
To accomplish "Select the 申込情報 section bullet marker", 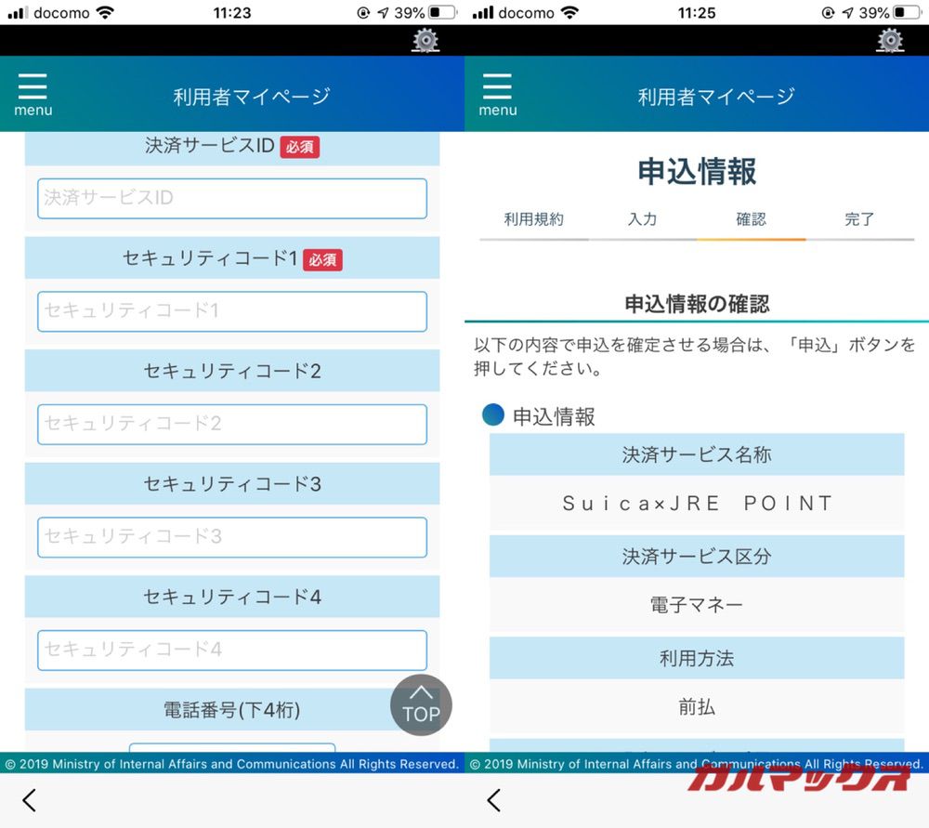I will click(492, 414).
